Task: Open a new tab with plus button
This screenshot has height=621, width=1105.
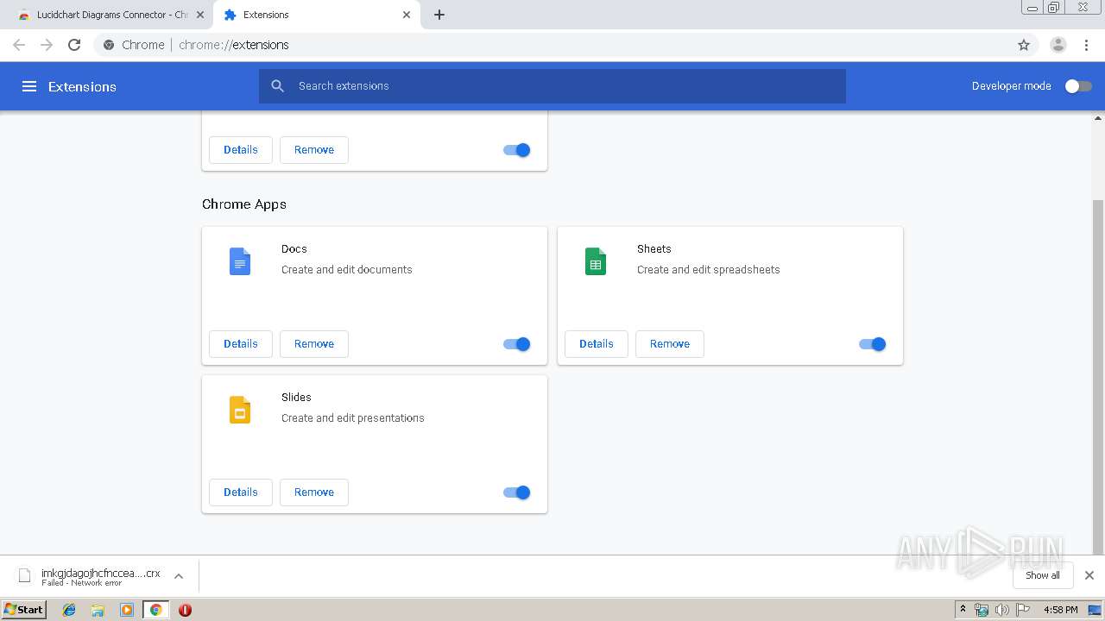Action: (439, 15)
